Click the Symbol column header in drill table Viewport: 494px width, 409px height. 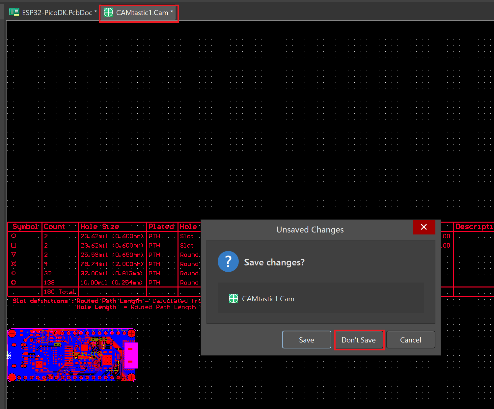pyautogui.click(x=25, y=227)
